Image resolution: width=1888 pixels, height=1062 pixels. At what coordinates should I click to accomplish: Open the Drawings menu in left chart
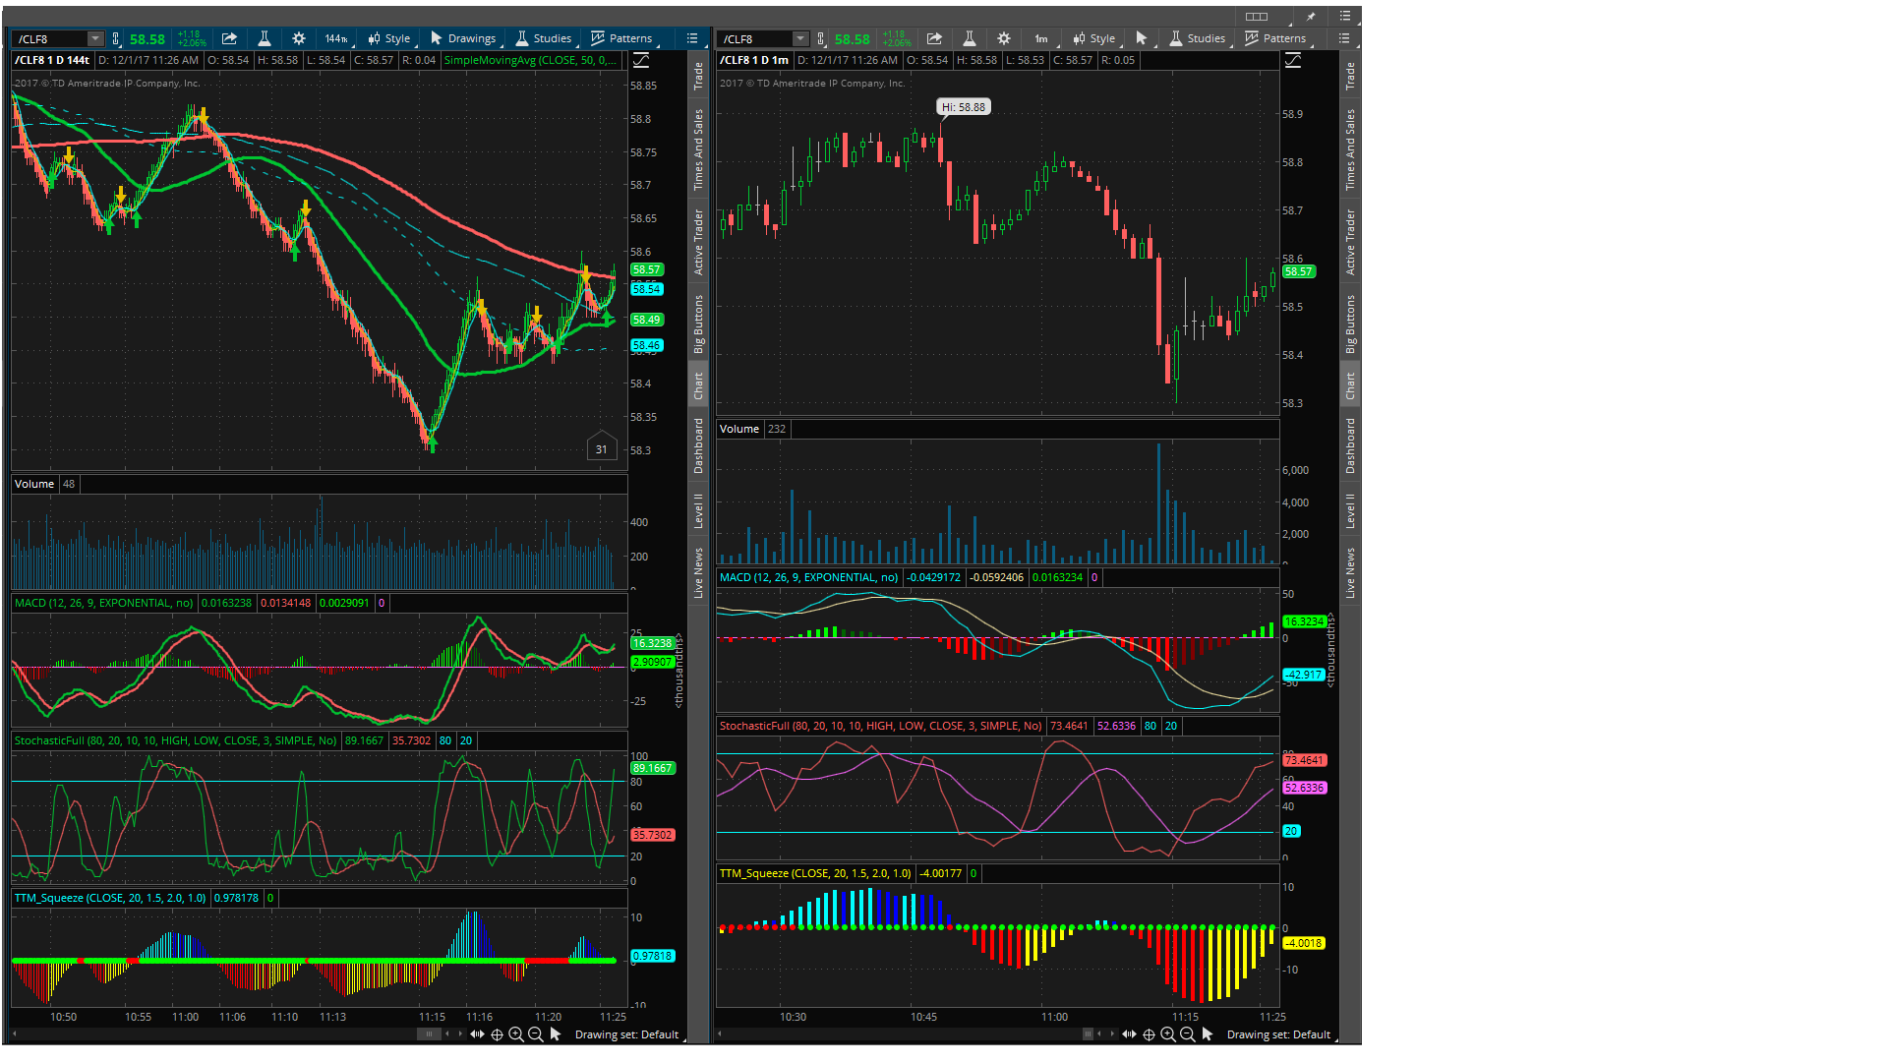pos(463,38)
